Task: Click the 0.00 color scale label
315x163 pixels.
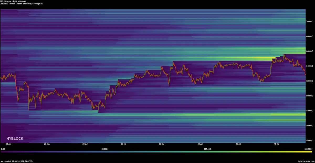Action: coord(3,149)
